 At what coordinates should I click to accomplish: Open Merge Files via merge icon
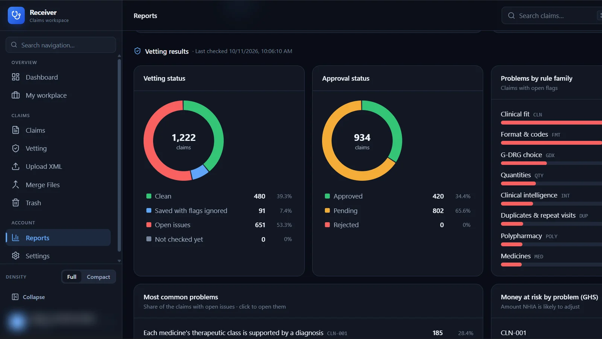point(15,185)
